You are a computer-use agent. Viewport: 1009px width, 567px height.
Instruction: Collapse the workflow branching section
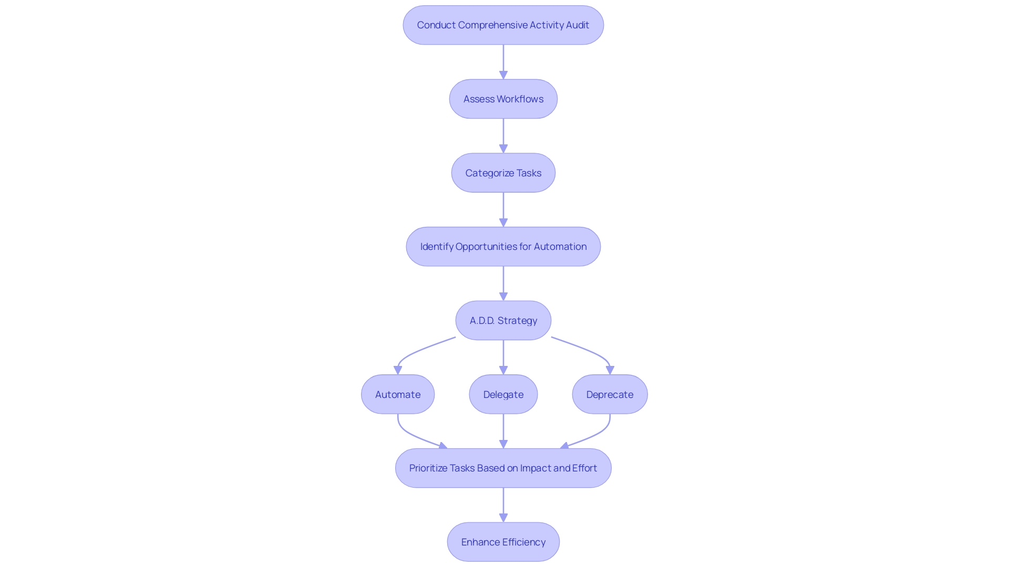[x=504, y=320]
